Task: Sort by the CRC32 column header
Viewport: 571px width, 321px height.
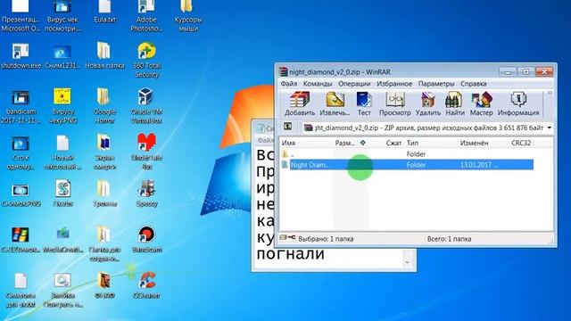Action: click(x=521, y=143)
